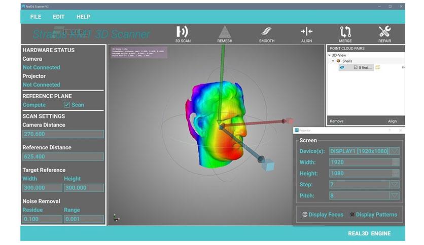424x245 pixels.
Task: Select the Merge tool
Action: pyautogui.click(x=345, y=34)
